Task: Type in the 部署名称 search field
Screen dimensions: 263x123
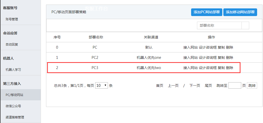Action: click(219, 25)
